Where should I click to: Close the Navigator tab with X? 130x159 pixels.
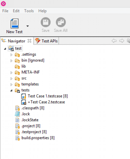coord(29,41)
